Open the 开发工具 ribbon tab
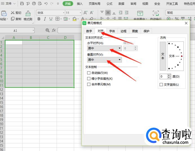 pyautogui.click(x=172, y=4)
